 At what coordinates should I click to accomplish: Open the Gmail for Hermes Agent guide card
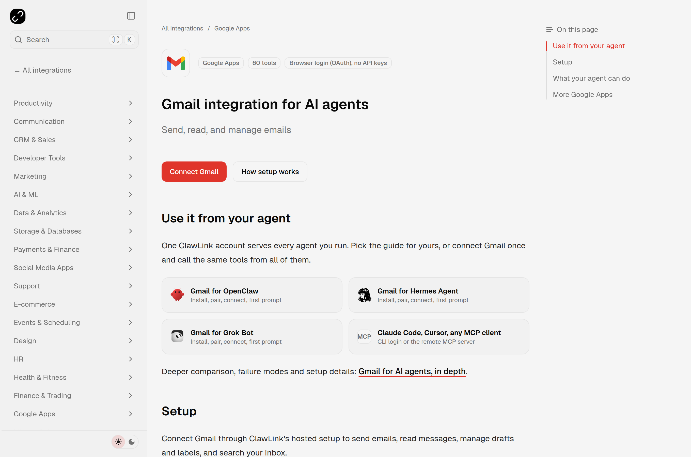tap(439, 295)
